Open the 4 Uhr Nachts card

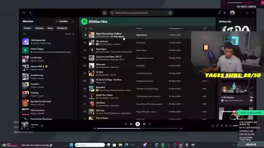pos(234,91)
